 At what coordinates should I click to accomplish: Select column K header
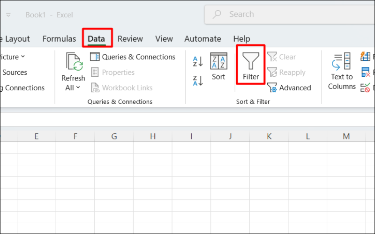pyautogui.click(x=269, y=136)
